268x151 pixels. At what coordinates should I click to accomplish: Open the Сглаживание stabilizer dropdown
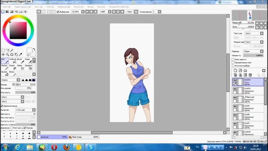coord(160,12)
